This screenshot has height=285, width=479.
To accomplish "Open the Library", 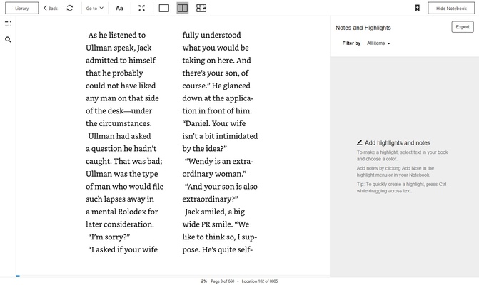I will pyautogui.click(x=21, y=9).
